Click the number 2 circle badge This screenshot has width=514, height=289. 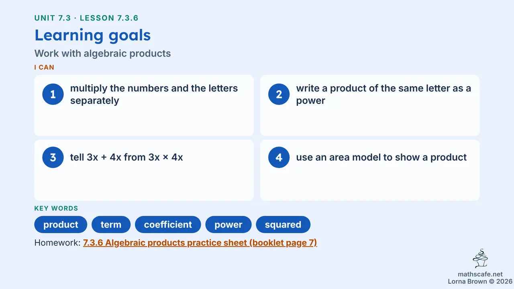(279, 94)
